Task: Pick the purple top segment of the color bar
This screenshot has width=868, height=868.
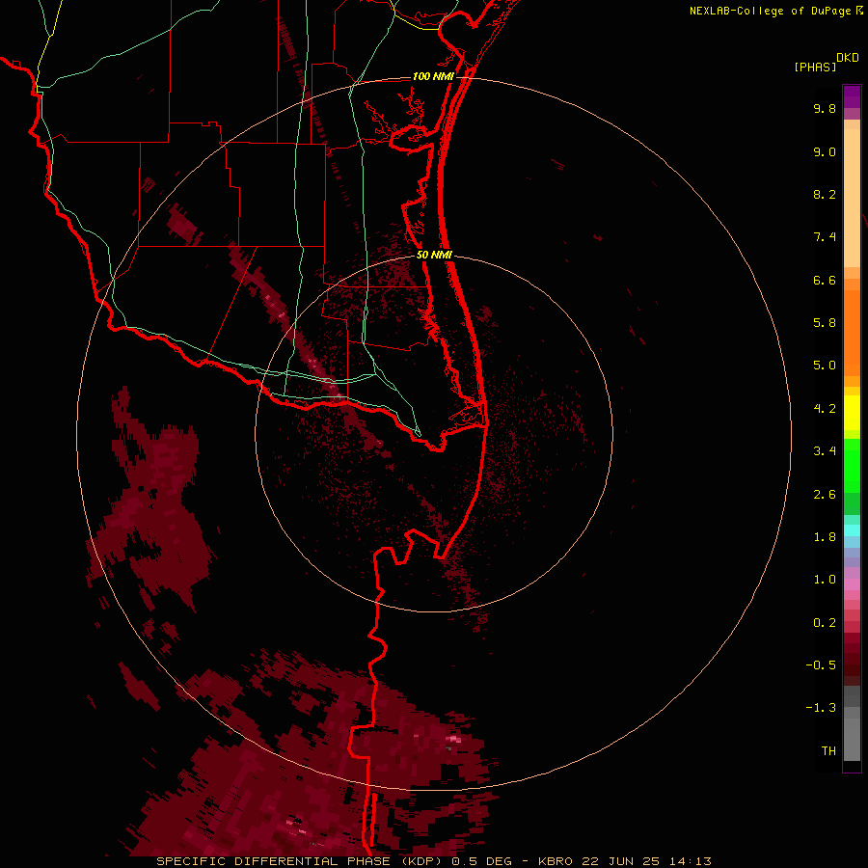Action: pos(852,96)
